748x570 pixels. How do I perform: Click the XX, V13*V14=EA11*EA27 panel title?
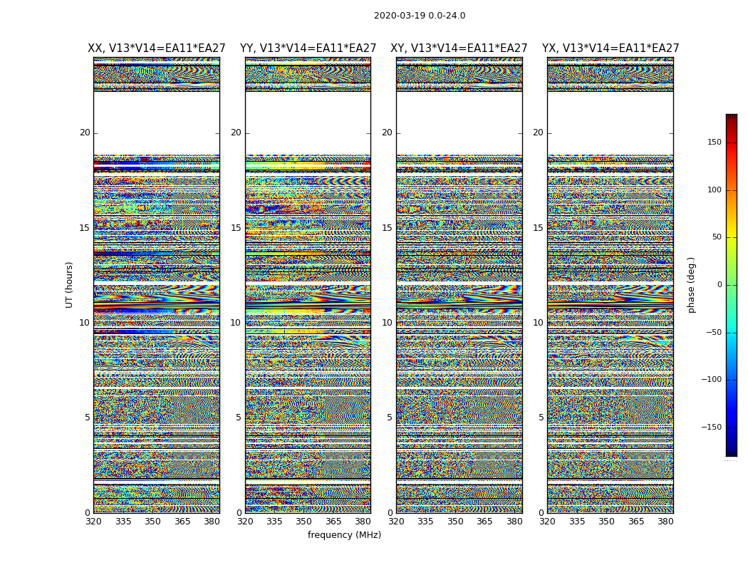(157, 48)
